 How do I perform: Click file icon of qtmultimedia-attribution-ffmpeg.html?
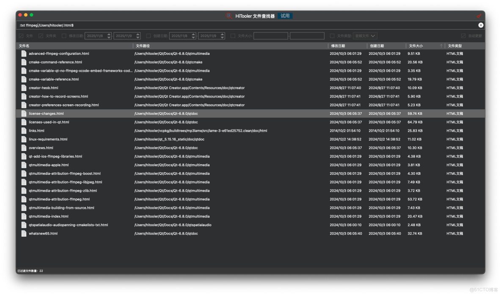pyautogui.click(x=24, y=199)
